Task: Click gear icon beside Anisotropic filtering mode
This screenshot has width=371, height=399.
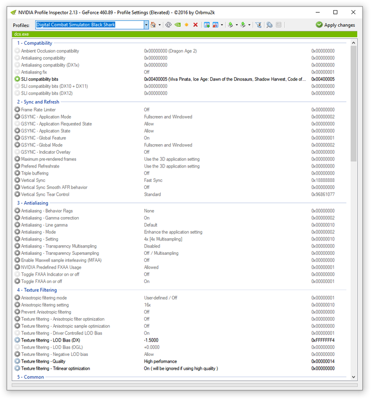Action: 17,298
